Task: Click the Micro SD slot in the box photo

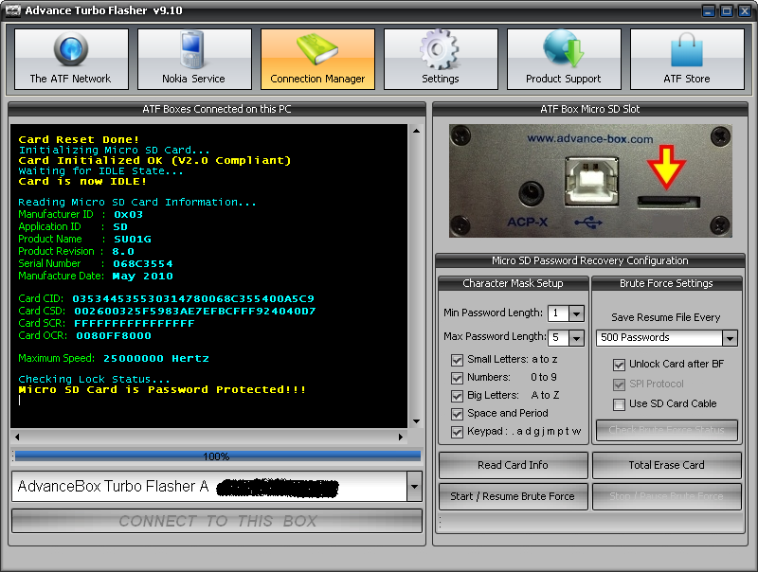Action: [x=669, y=202]
